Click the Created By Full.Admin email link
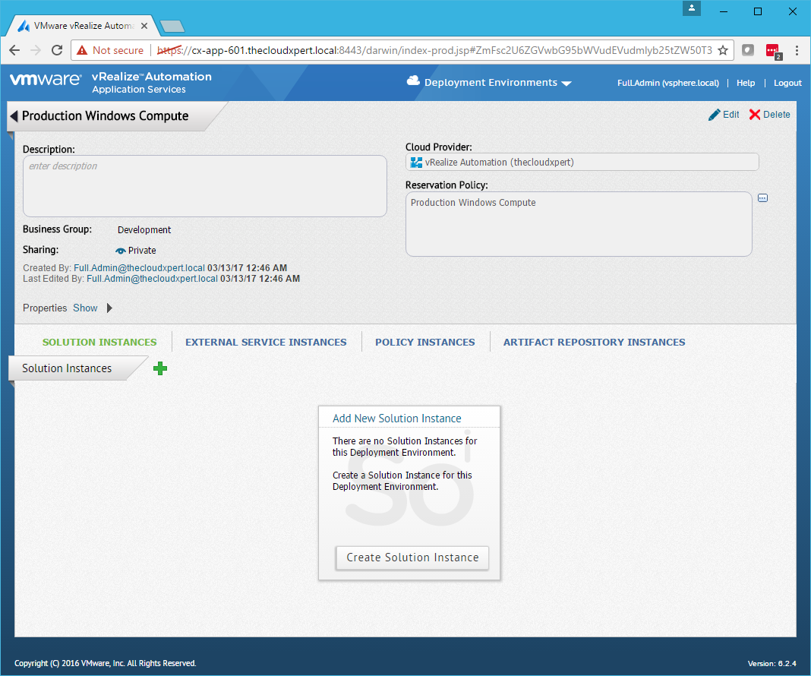Viewport: 811px width, 676px height. click(139, 268)
